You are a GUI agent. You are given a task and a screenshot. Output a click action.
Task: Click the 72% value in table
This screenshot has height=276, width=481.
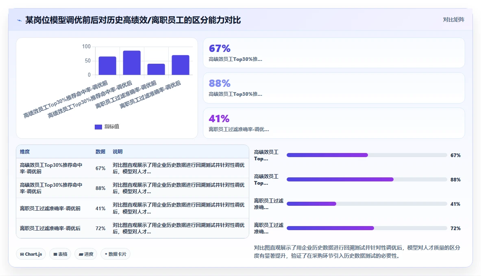click(100, 228)
